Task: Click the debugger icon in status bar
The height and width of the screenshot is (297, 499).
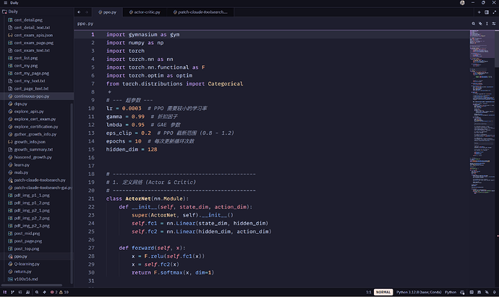Action: (45, 292)
